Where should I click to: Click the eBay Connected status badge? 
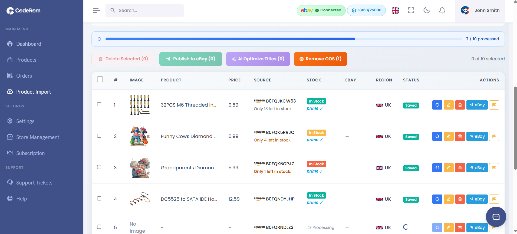321,11
